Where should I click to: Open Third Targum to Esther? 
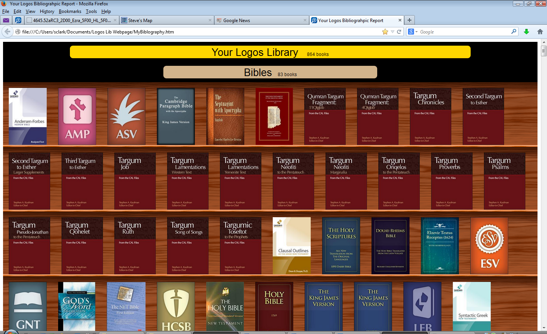point(82,181)
